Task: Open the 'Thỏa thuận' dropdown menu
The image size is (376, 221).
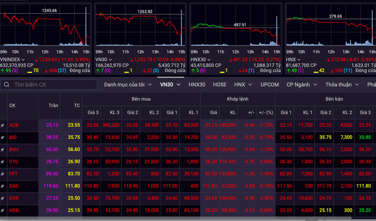Action: [x=342, y=85]
